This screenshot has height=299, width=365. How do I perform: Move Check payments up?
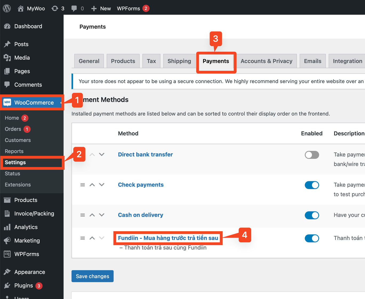[x=92, y=185]
